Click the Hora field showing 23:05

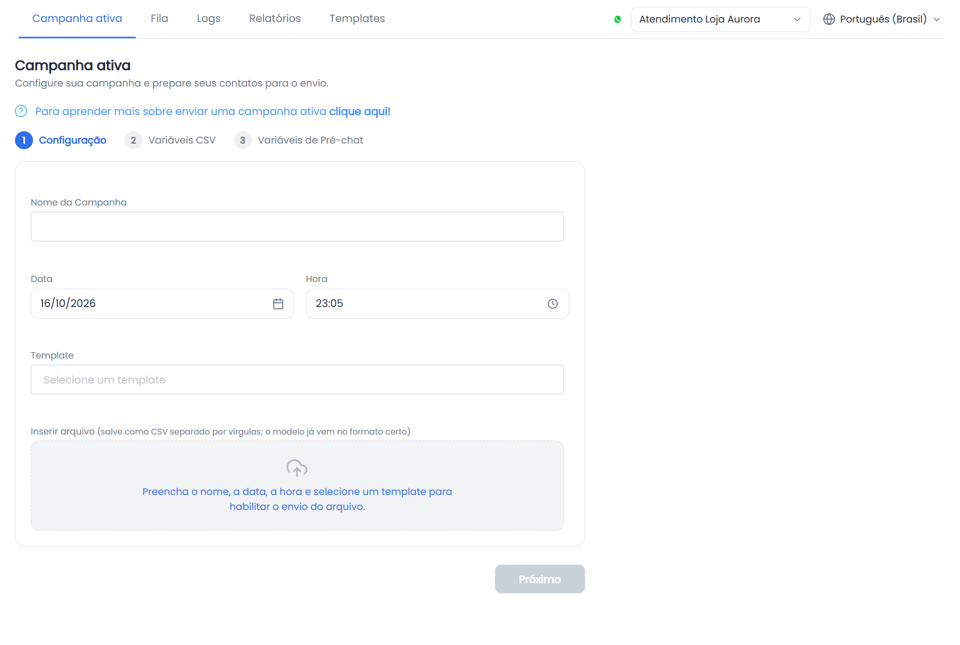(x=437, y=303)
